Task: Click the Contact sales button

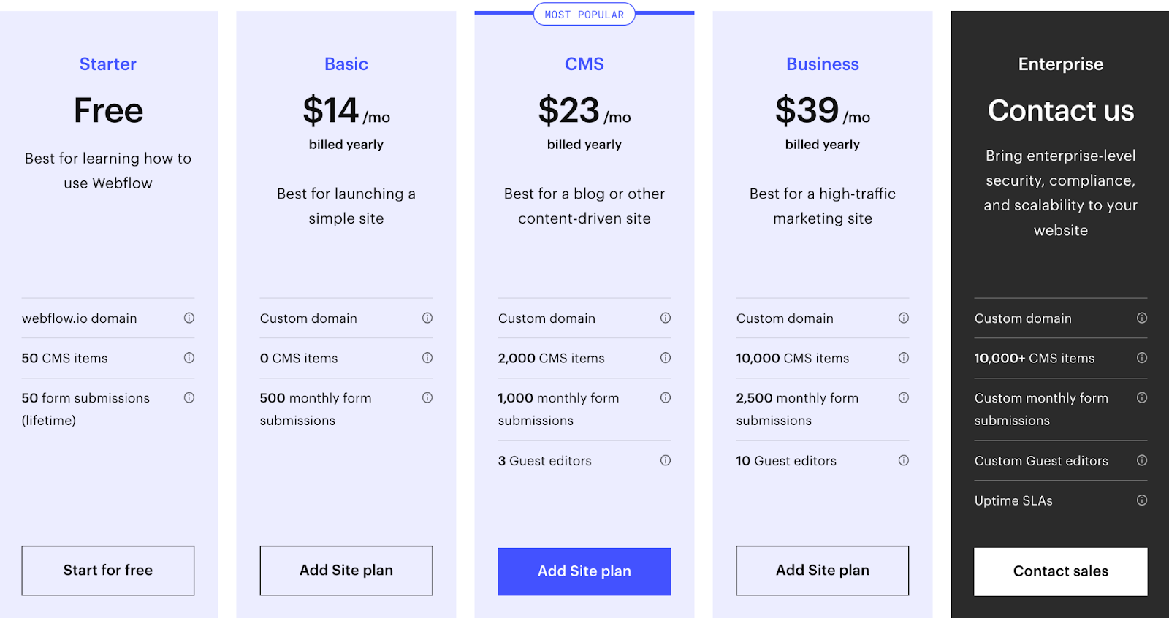Action: (x=1061, y=571)
